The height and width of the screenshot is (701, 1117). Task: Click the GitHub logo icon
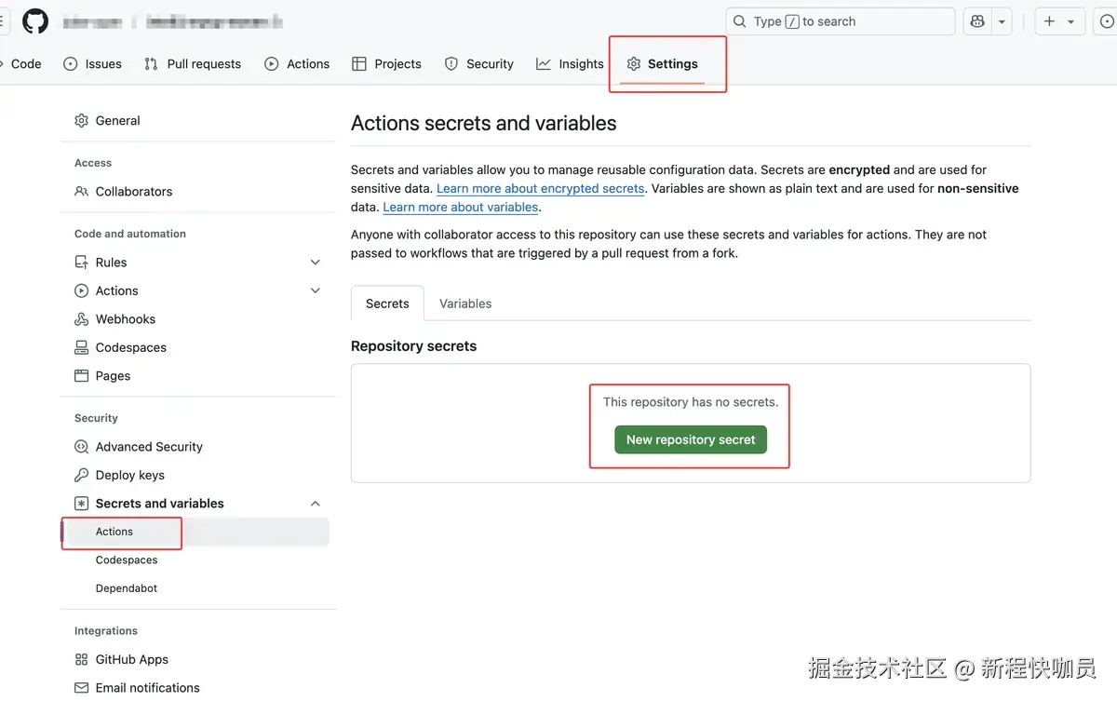pyautogui.click(x=35, y=21)
